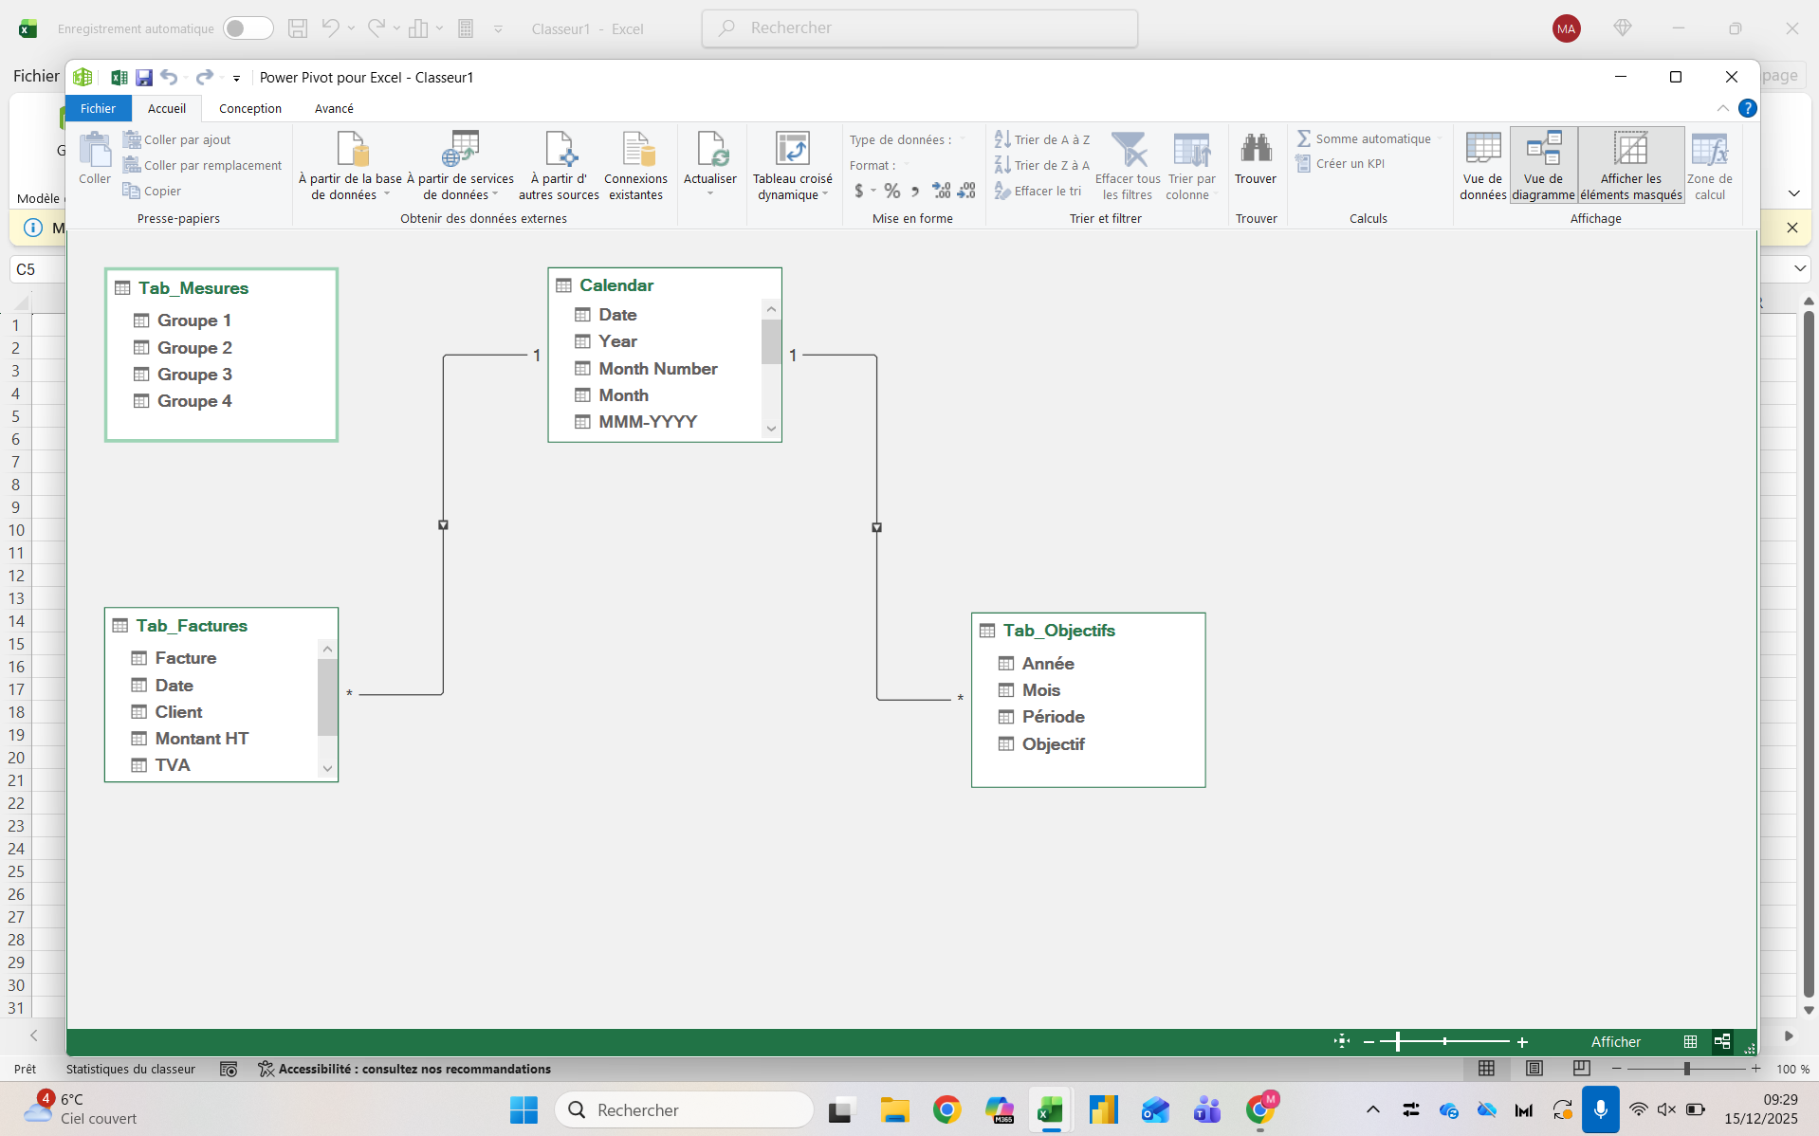Show hidden system tray icons
1819x1136 pixels.
[x=1372, y=1109]
